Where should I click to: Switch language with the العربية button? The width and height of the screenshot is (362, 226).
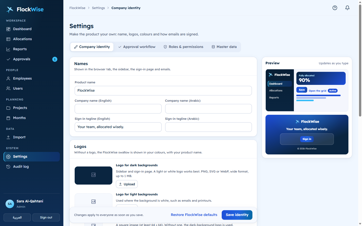click(17, 217)
